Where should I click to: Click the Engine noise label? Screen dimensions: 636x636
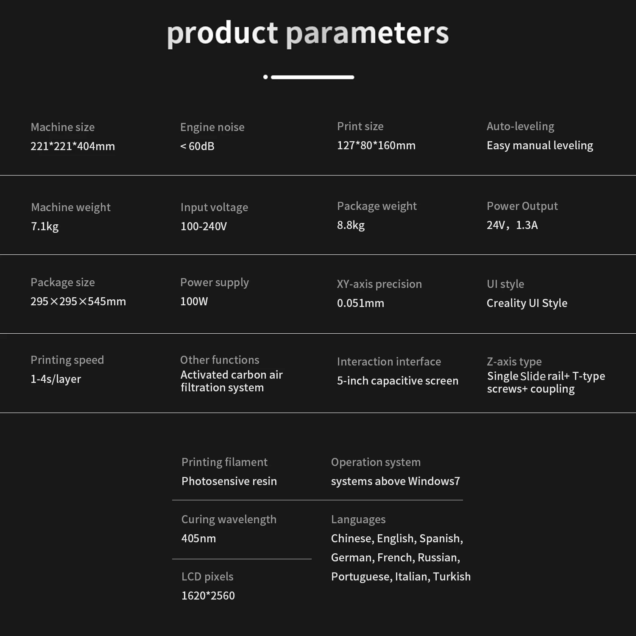[212, 127]
